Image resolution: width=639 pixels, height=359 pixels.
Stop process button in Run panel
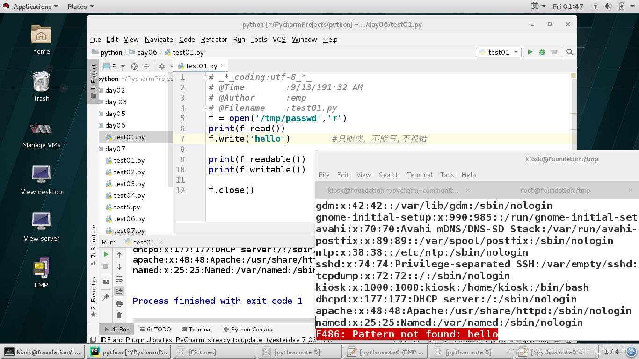pyautogui.click(x=106, y=266)
